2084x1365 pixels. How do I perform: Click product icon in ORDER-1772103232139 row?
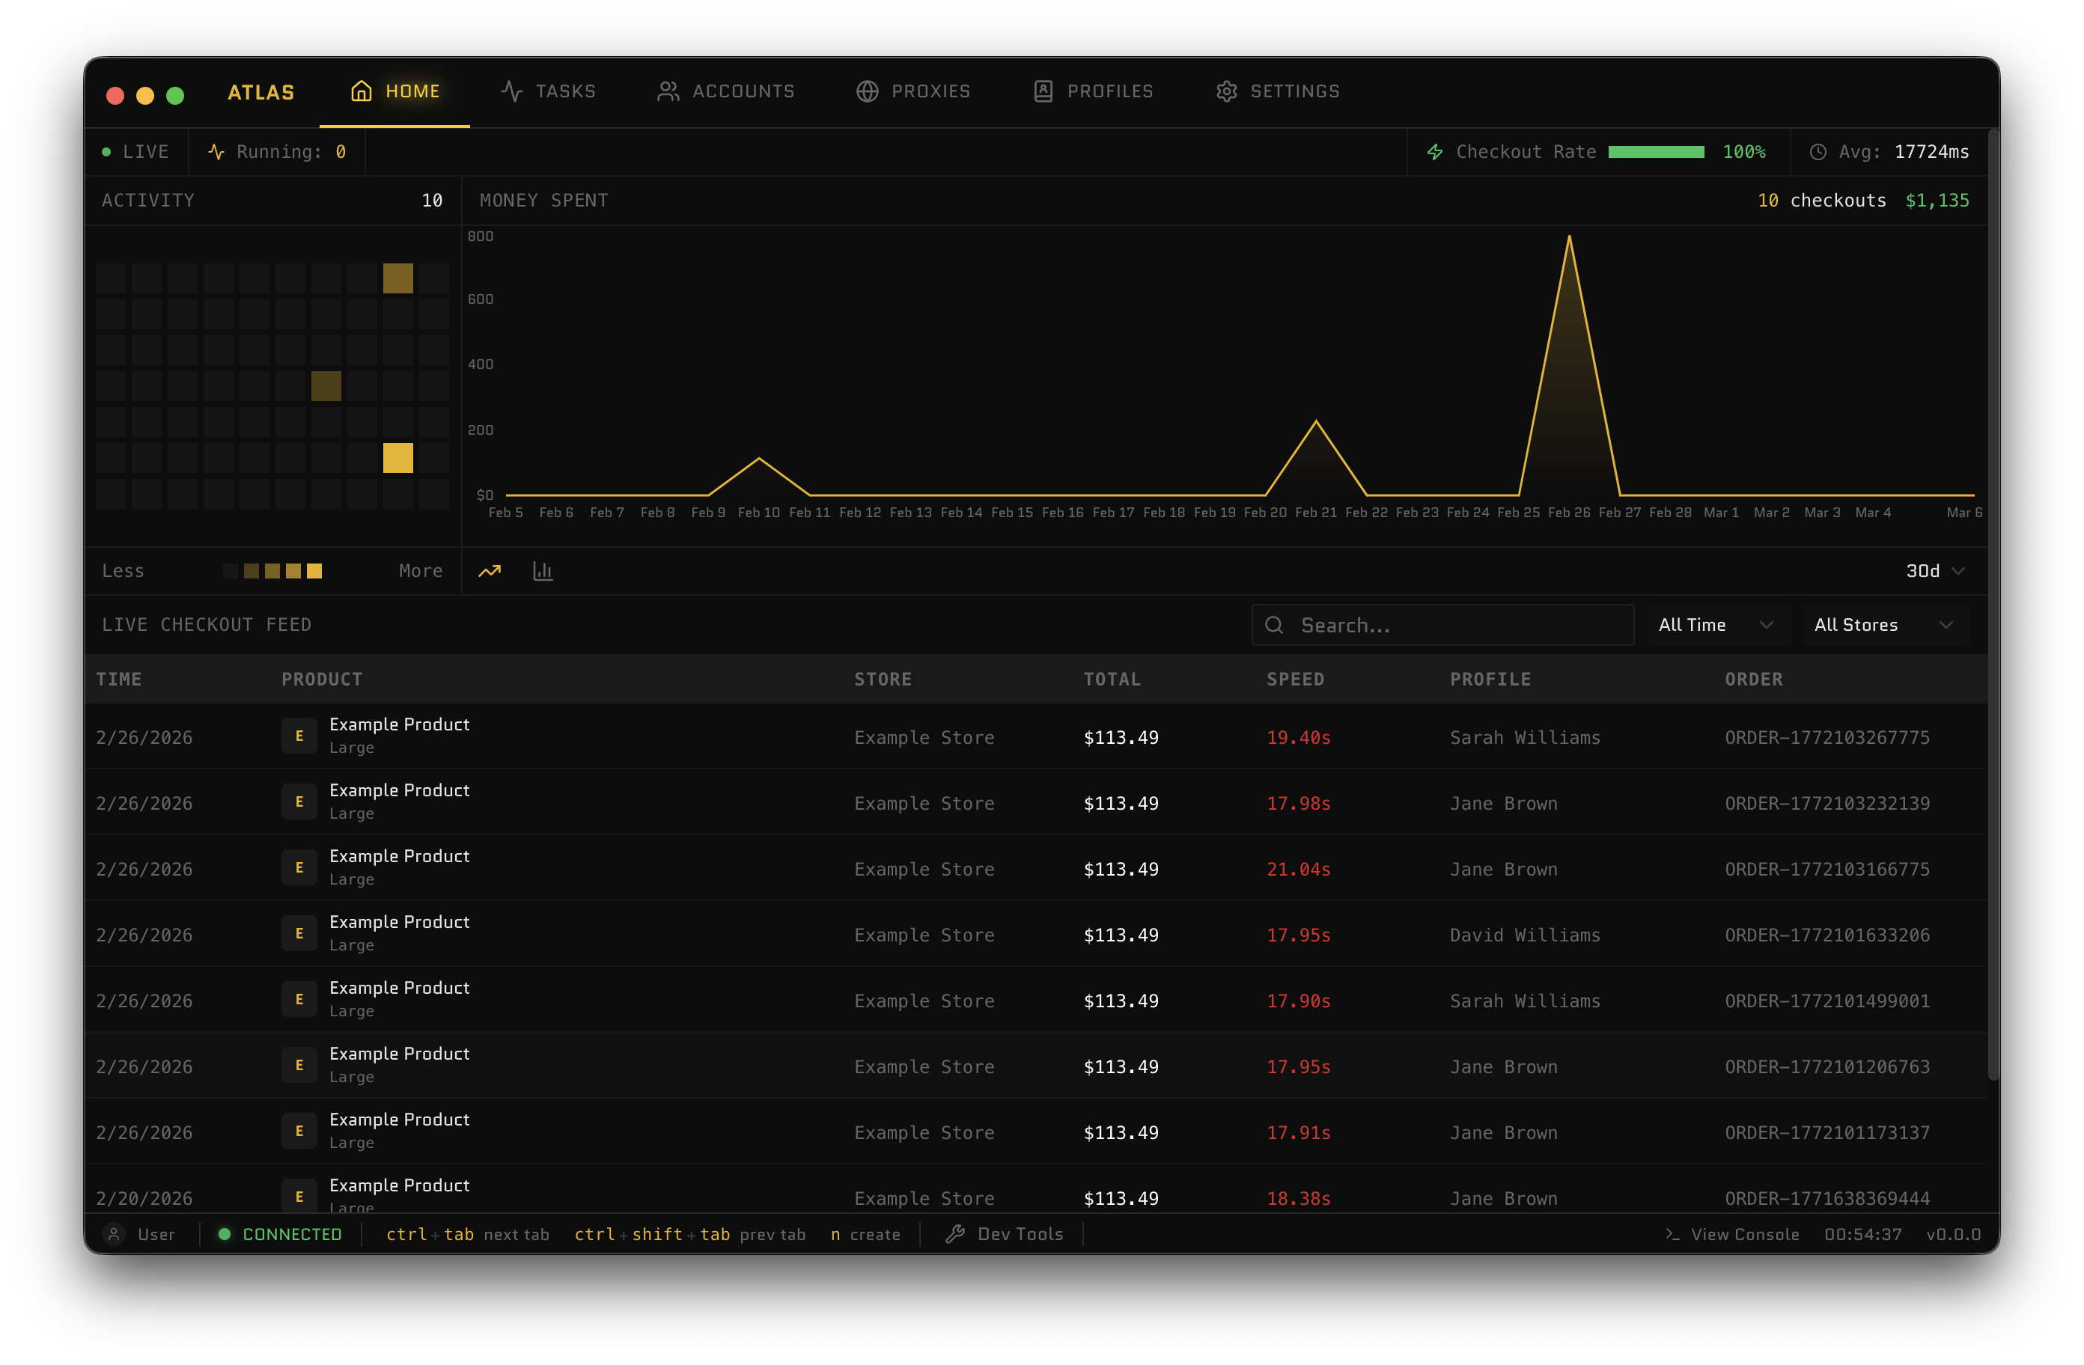(299, 802)
